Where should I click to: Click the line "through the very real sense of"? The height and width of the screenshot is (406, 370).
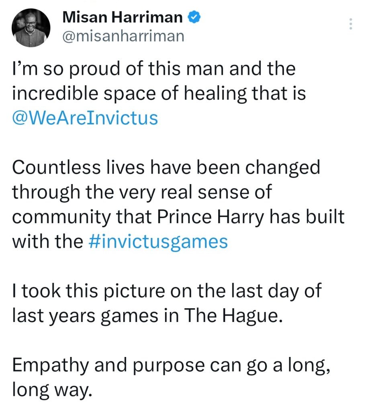coord(142,193)
